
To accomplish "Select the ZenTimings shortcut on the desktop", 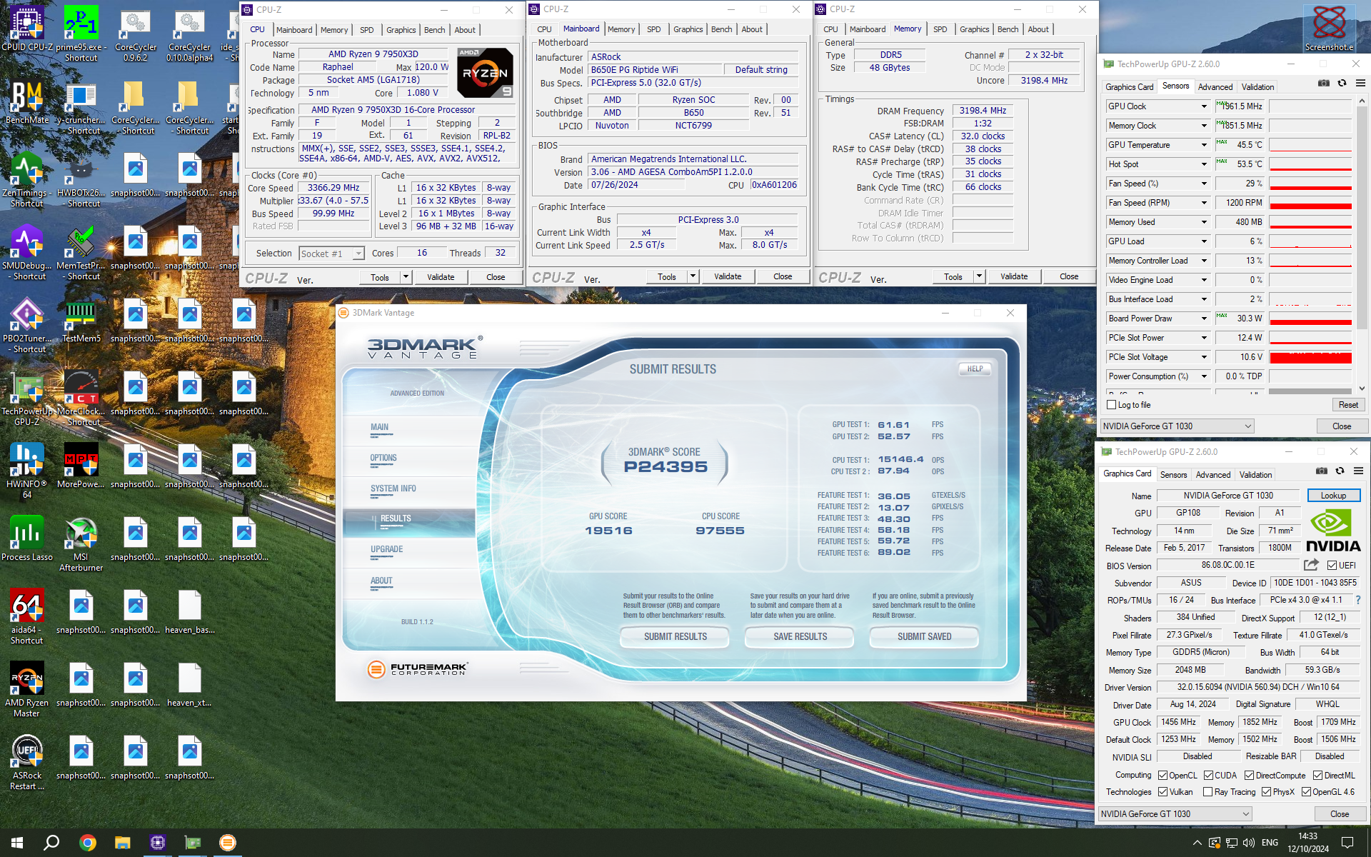I will (x=27, y=179).
